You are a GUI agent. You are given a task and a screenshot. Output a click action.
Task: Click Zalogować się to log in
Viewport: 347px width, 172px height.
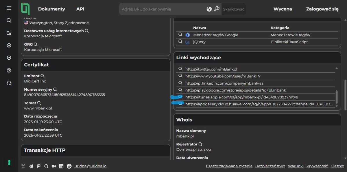pos(322,9)
